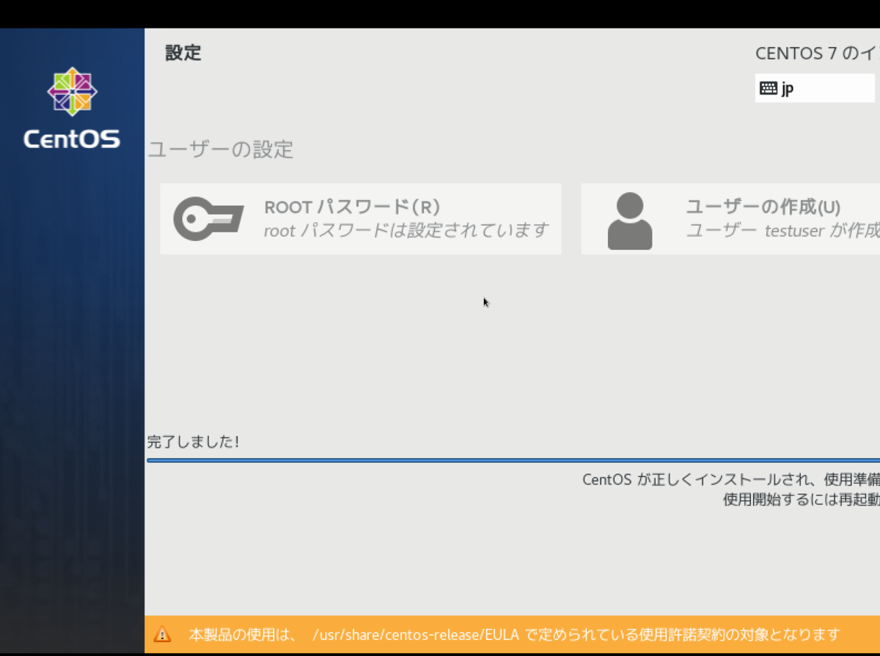Viewport: 880px width, 656px height.
Task: Click the orange warning triangle icon
Action: pyautogui.click(x=161, y=635)
